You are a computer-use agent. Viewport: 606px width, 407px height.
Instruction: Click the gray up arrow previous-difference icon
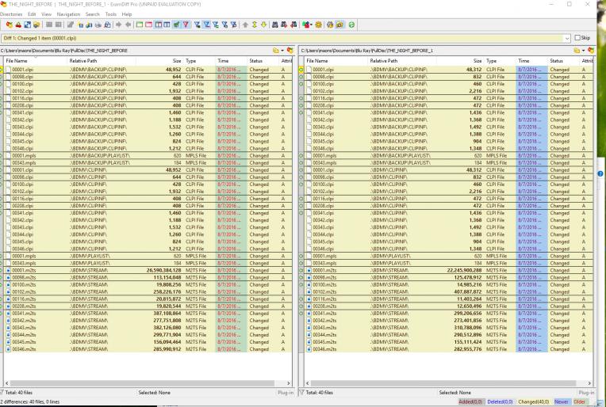pos(245,25)
